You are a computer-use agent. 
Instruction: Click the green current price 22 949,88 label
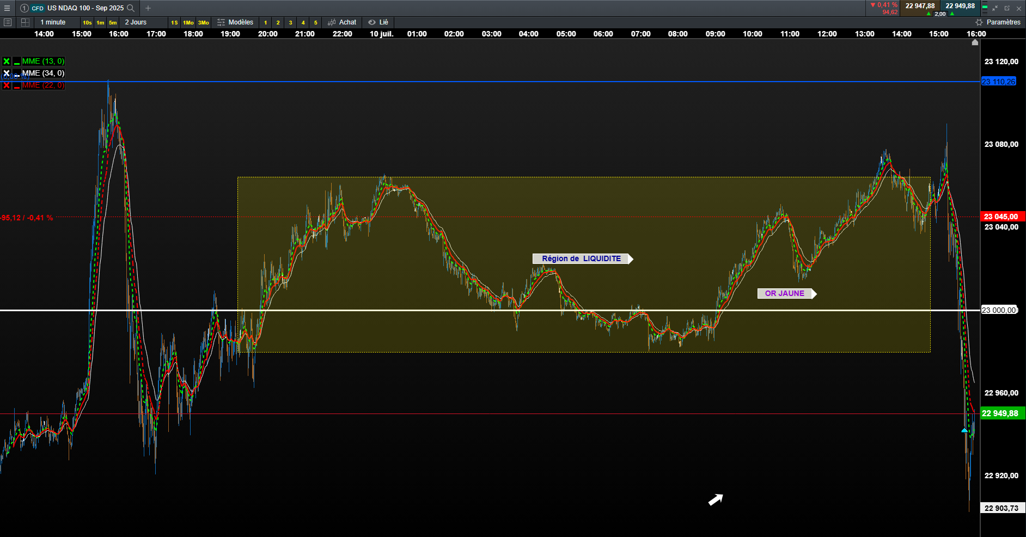coord(1003,413)
